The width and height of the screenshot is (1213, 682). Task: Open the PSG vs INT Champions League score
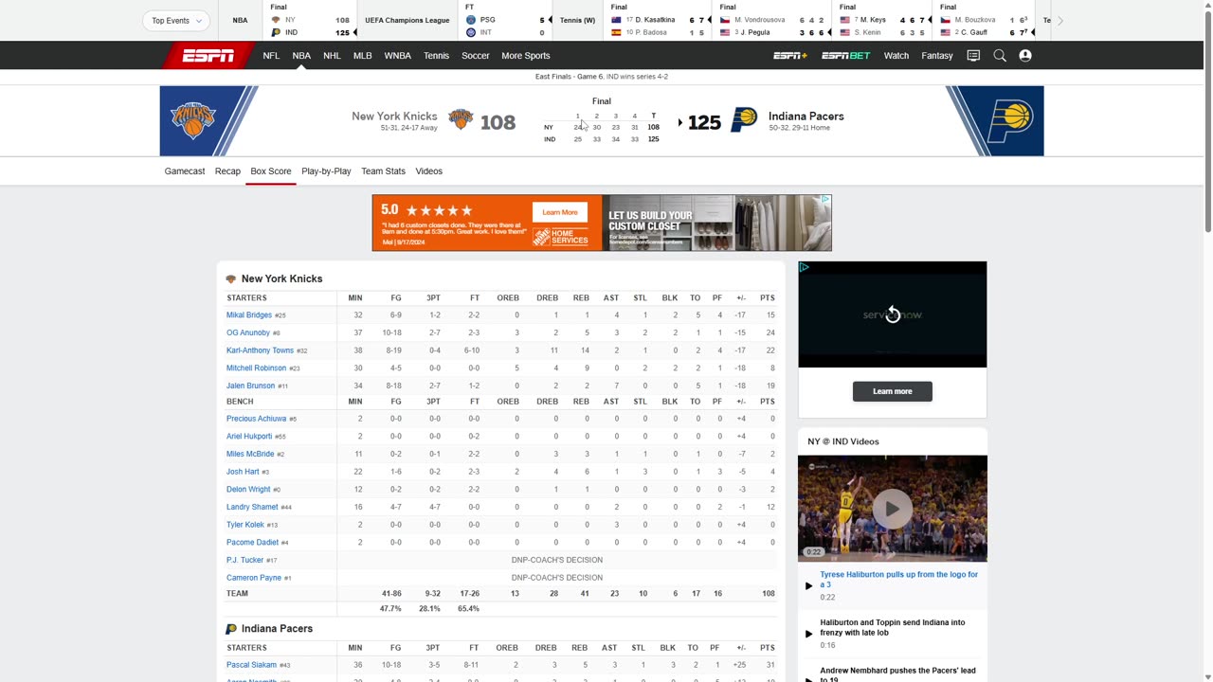tap(504, 20)
